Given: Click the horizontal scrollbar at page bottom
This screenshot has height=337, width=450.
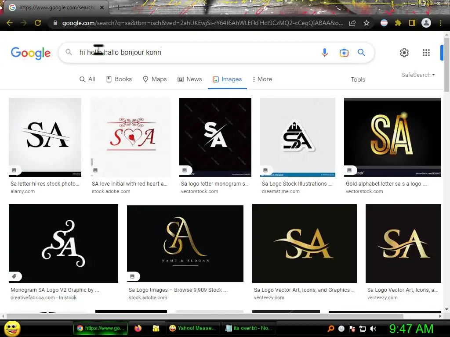Looking at the screenshot, I should point(205,316).
